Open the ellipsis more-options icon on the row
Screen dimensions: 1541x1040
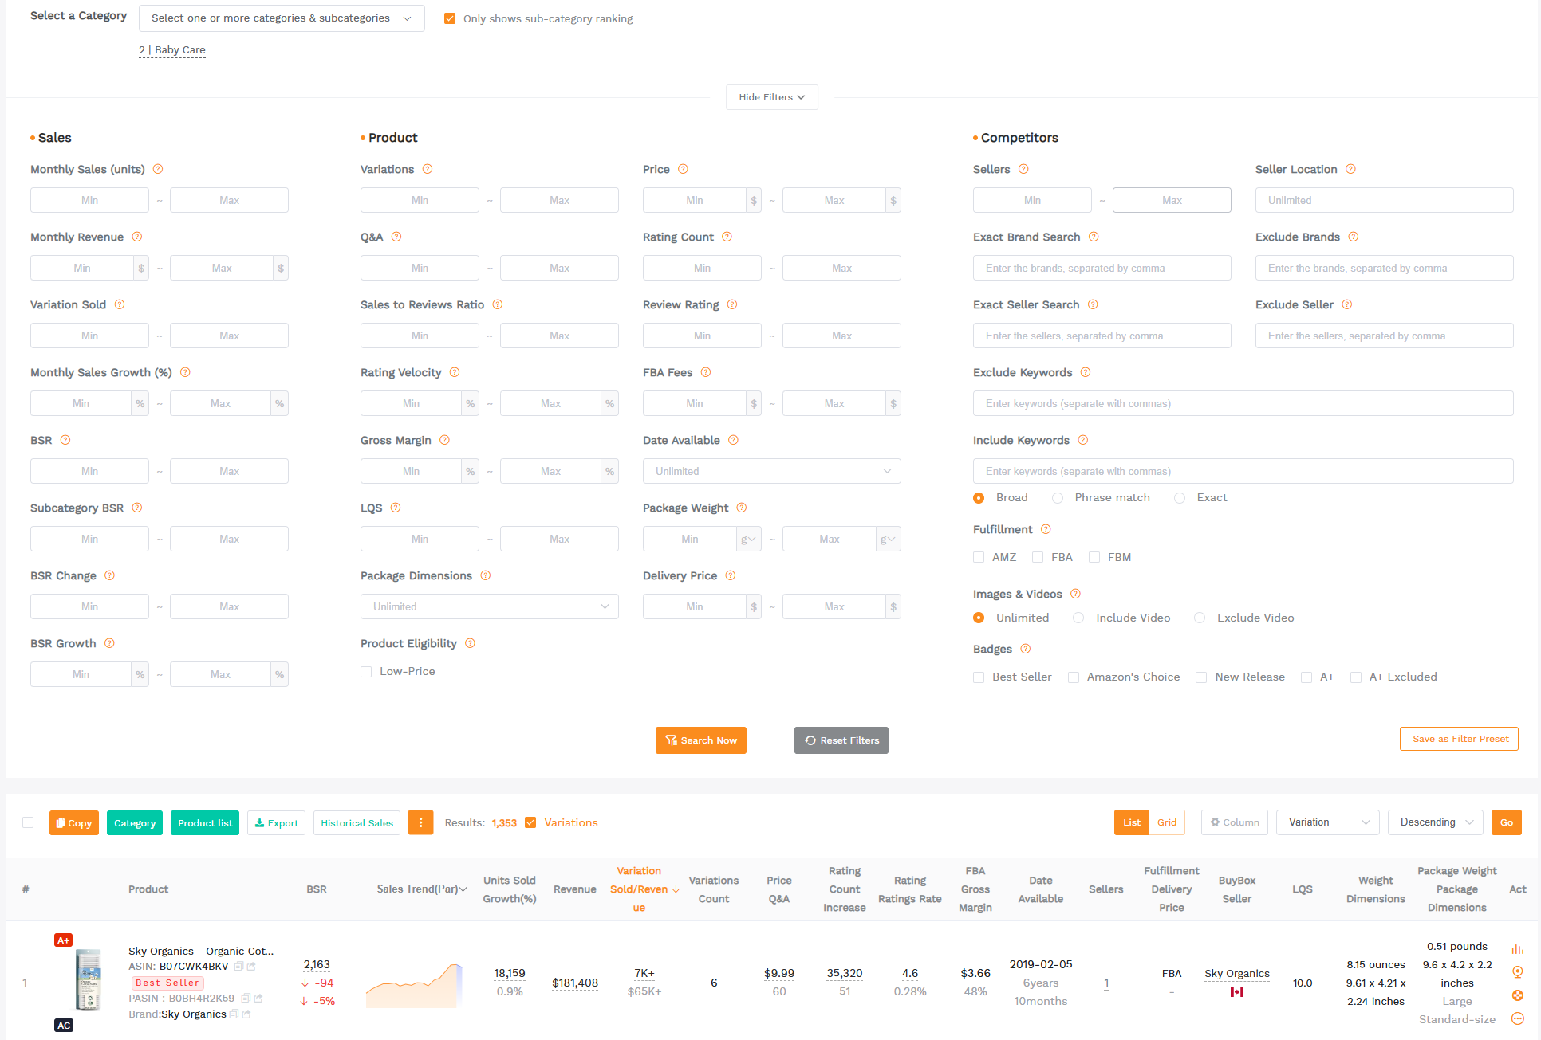(x=1517, y=1018)
